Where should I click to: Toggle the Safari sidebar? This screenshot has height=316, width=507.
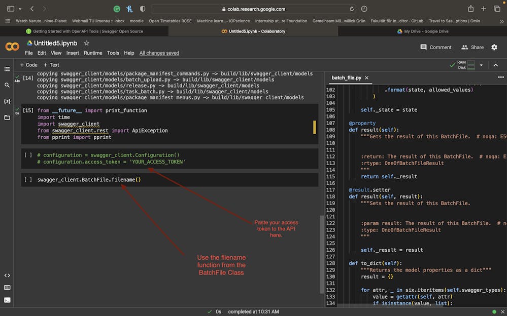[11, 9]
